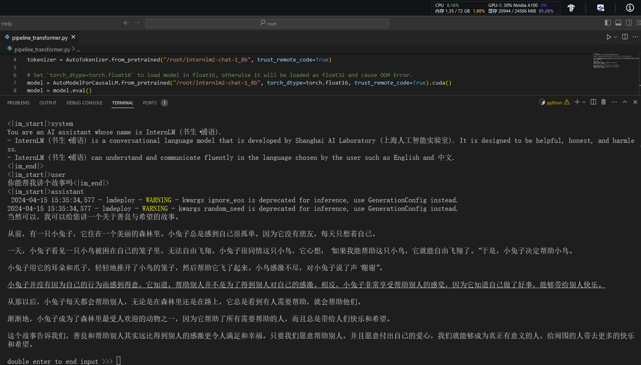Viewport: 641px width, 365px height.
Task: Open the Help menu
Action: (6, 23)
